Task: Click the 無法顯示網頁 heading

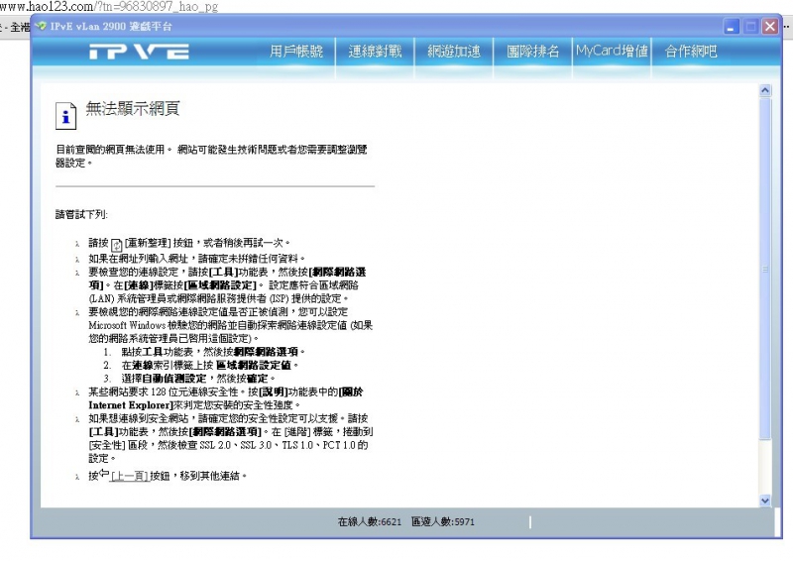Action: [x=133, y=109]
